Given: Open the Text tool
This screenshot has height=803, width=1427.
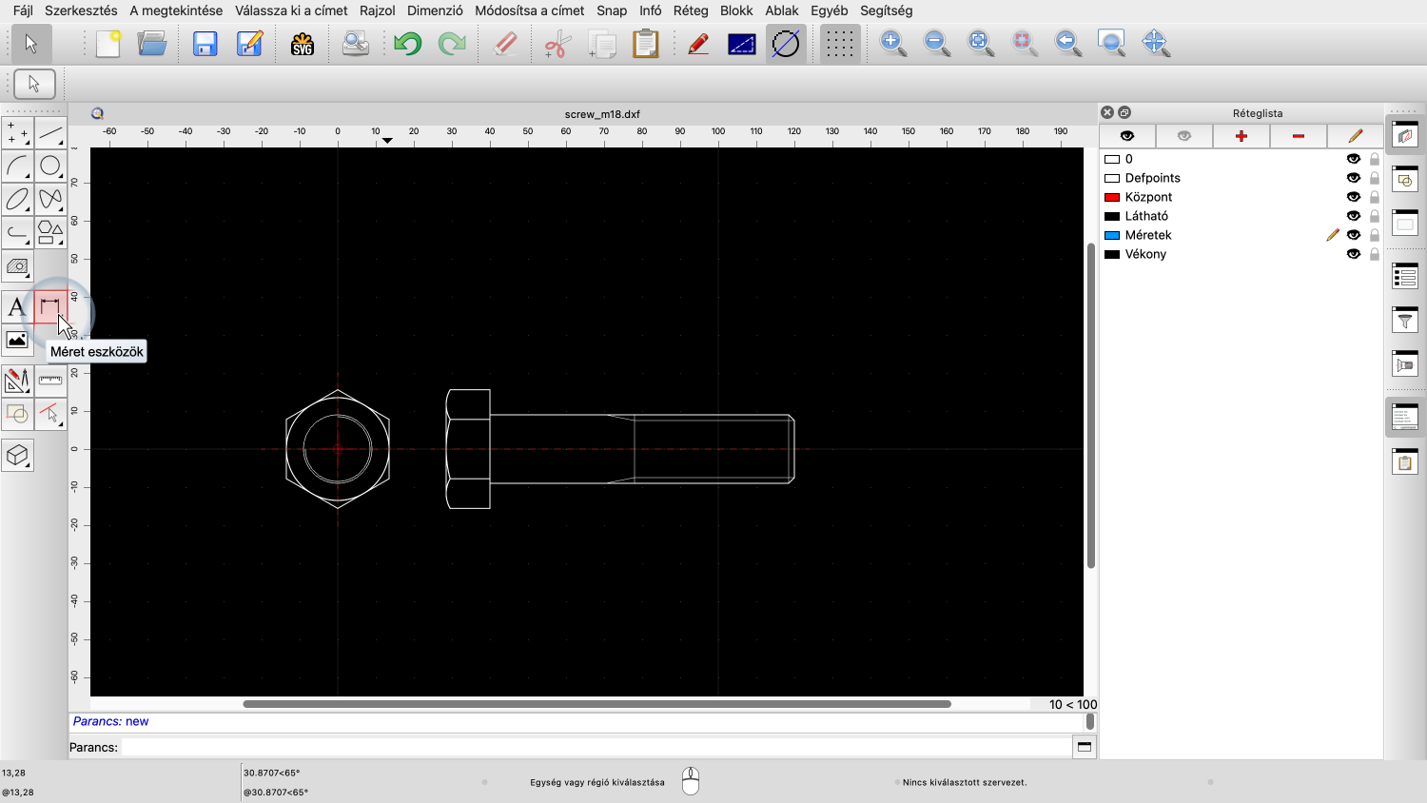Looking at the screenshot, I should 15,305.
